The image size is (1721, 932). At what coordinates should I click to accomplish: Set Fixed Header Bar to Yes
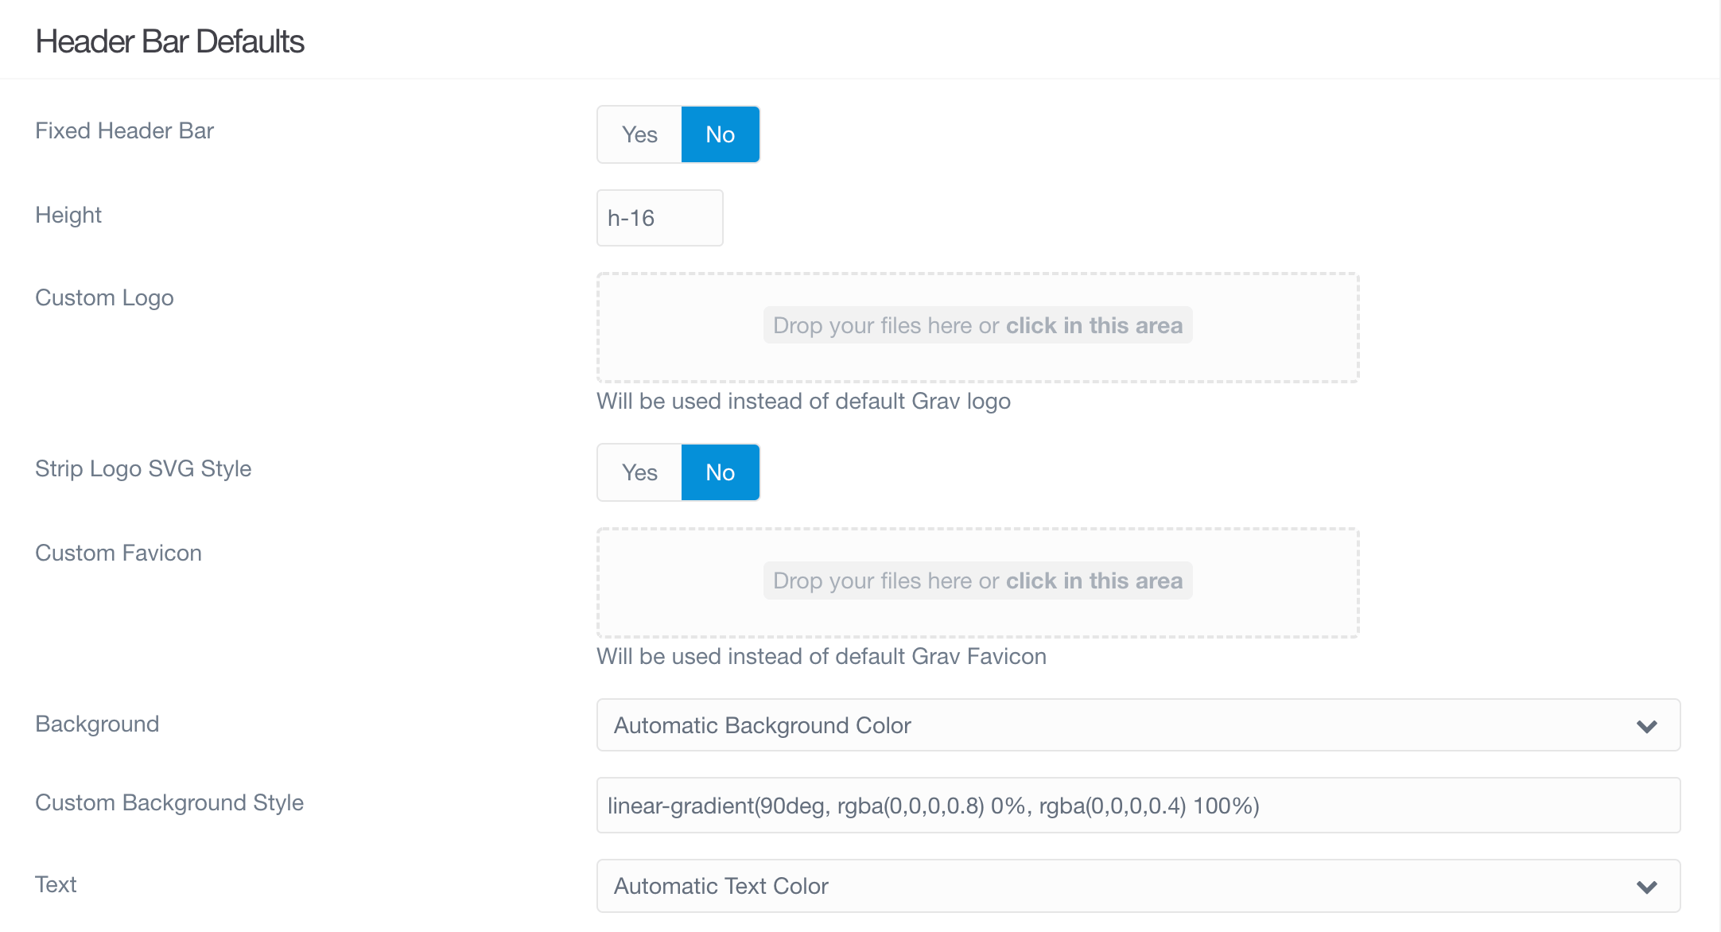click(639, 134)
